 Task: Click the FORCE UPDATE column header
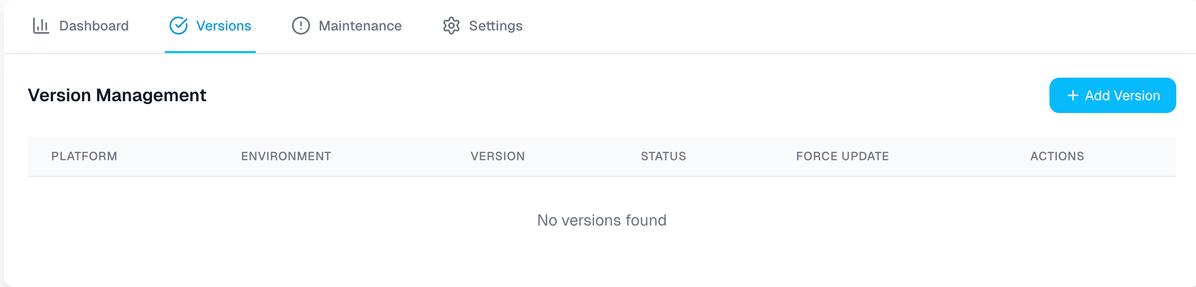click(842, 156)
